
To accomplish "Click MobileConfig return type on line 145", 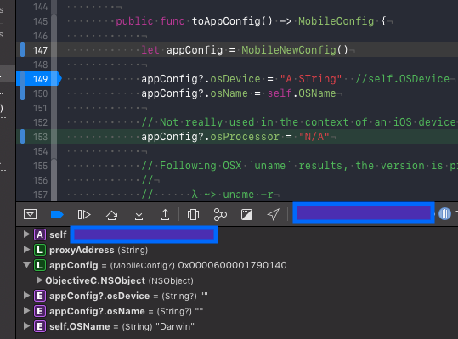I will click(336, 21).
